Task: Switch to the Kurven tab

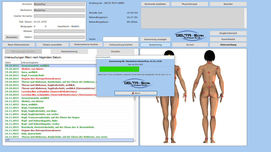Action: pyautogui.click(x=190, y=45)
